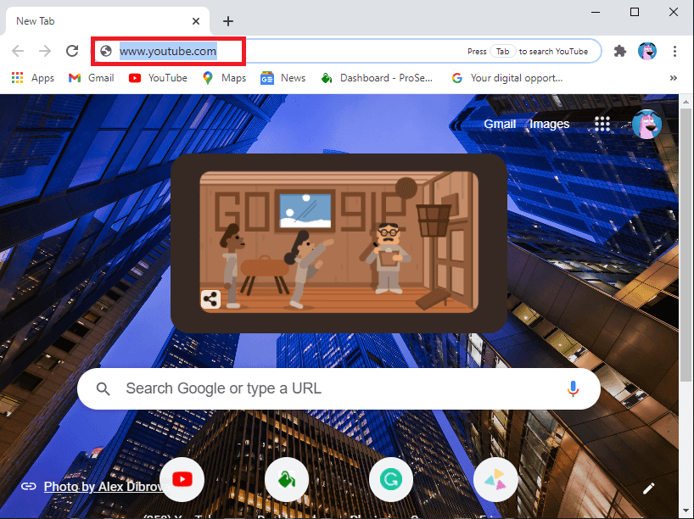
Task: Open the Chrome three-dot menu
Action: [674, 51]
